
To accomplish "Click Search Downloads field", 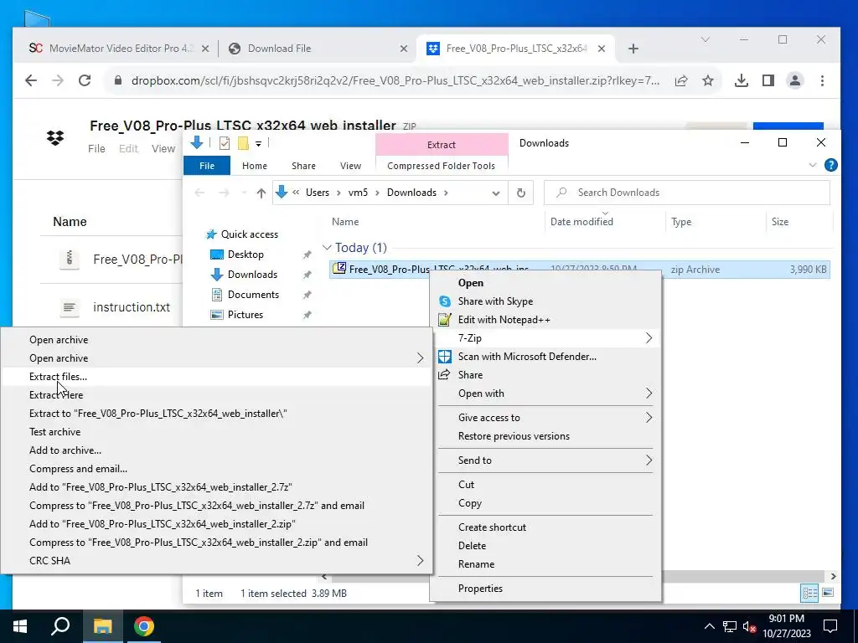I will 687,193.
